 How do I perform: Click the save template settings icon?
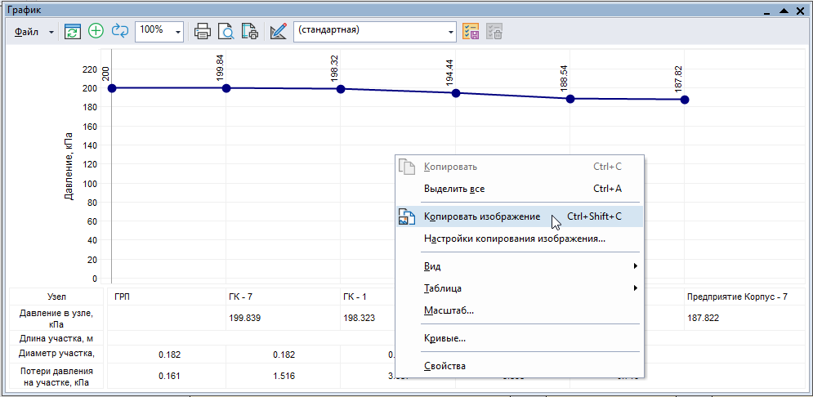pos(471,31)
